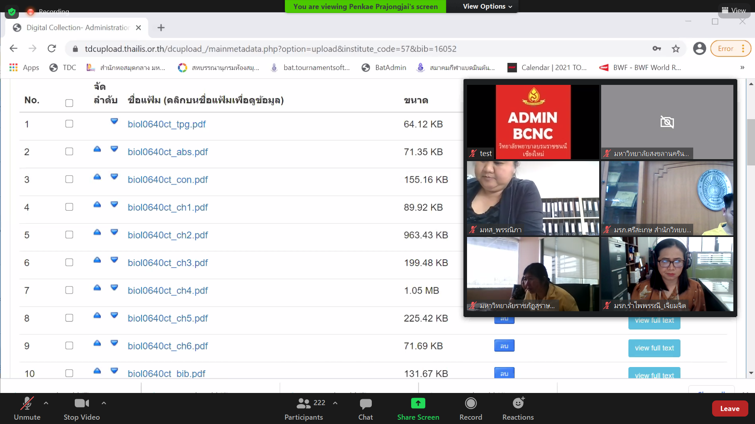This screenshot has height=424, width=755.
Task: Check the box for biol0640ct_con.pdf
Action: pos(69,179)
